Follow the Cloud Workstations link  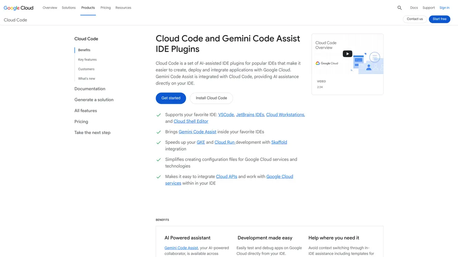tap(285, 115)
